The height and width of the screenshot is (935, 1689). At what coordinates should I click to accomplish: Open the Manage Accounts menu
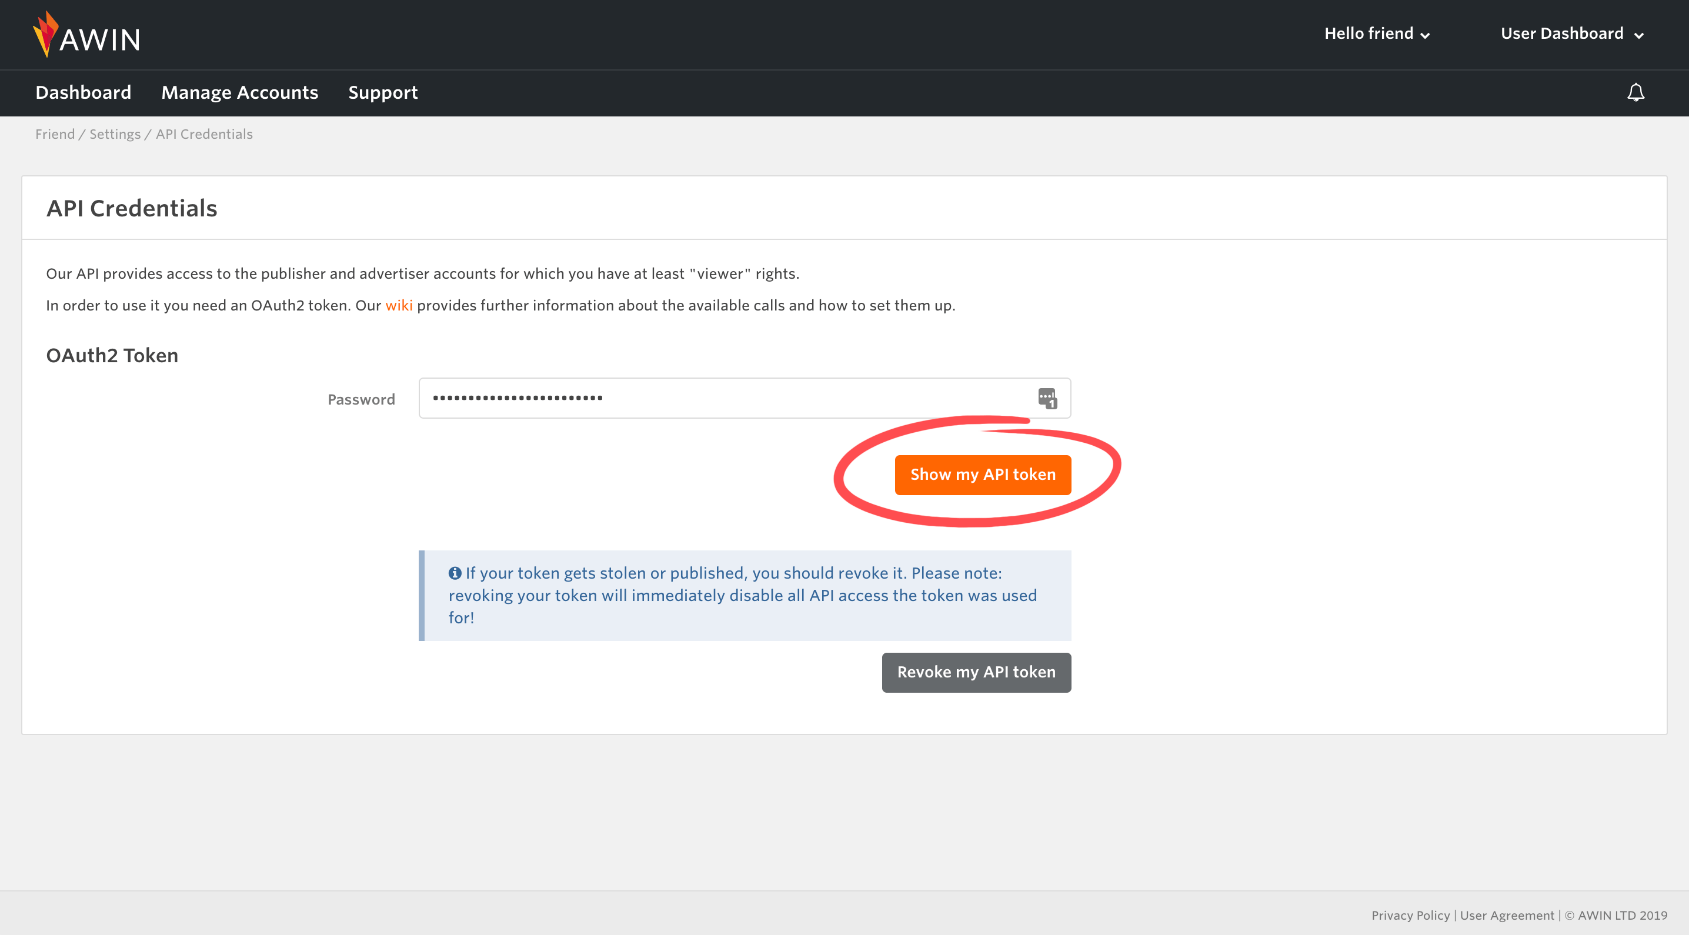pyautogui.click(x=240, y=92)
